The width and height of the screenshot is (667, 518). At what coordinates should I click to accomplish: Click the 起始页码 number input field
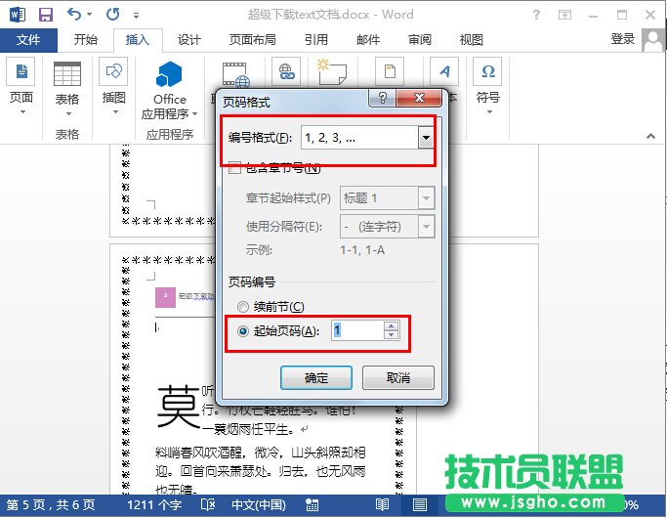coord(356,331)
